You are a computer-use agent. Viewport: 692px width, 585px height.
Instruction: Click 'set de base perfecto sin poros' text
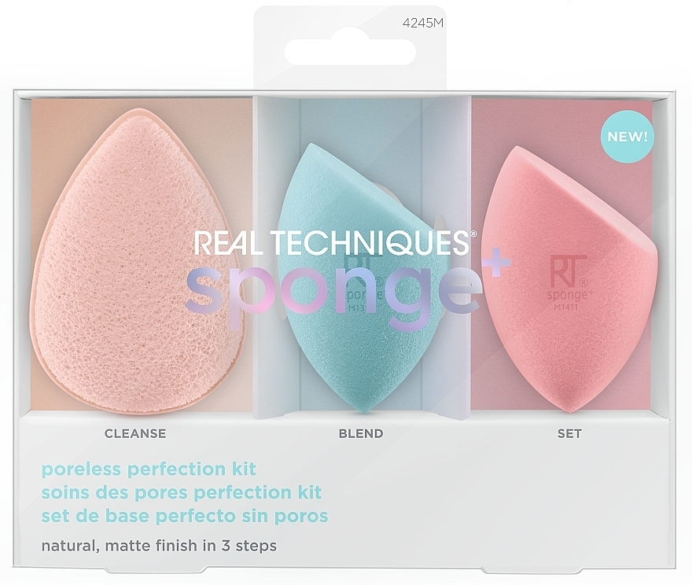click(x=185, y=516)
